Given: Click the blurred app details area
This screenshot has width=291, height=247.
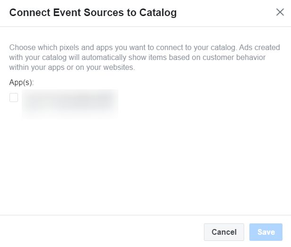Looking at the screenshot, I should coord(70,104).
